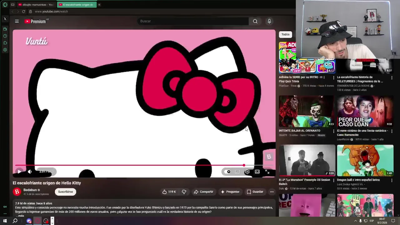
Task: Open 'INTENTE BAJAR AL ORFANATO' thumbnail
Action: click(x=307, y=111)
